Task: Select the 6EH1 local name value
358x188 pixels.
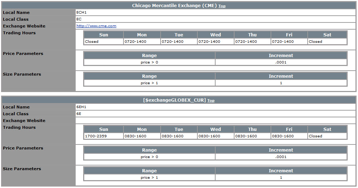Action: pos(81,107)
